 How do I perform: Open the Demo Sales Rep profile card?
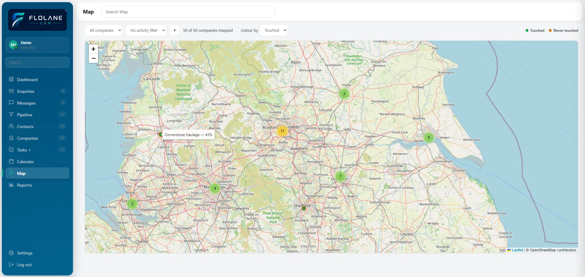pyautogui.click(x=37, y=45)
